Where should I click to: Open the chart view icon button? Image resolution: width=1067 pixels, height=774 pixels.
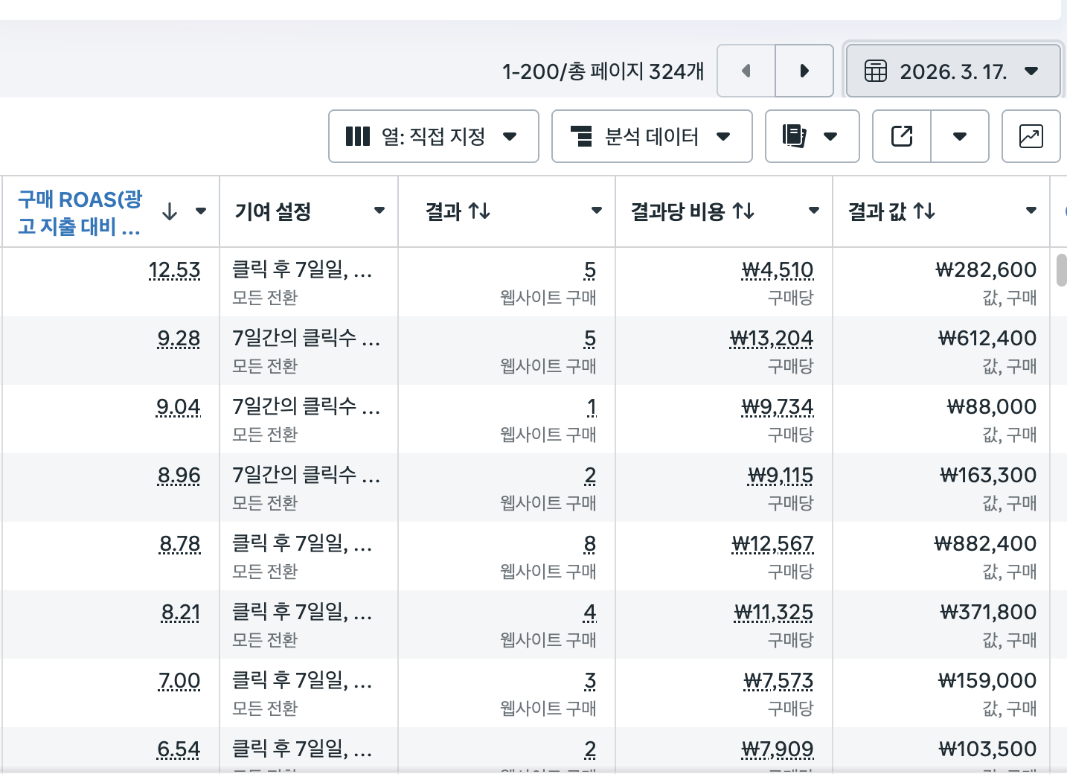click(x=1031, y=136)
